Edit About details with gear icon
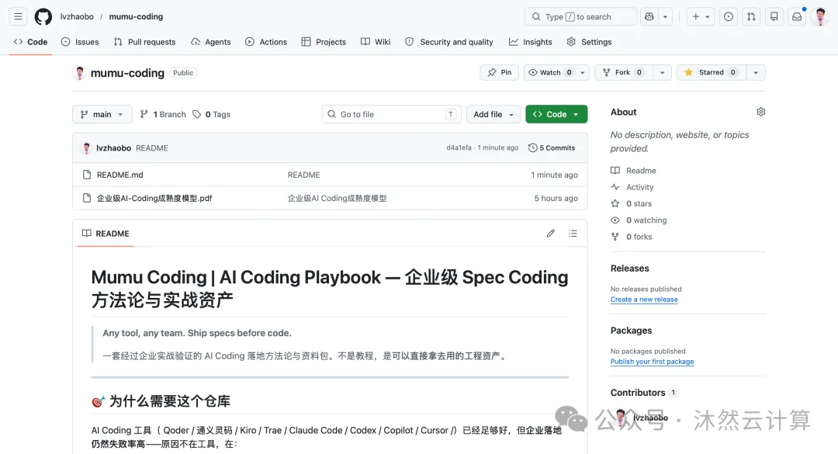Image resolution: width=838 pixels, height=454 pixels. pos(761,112)
